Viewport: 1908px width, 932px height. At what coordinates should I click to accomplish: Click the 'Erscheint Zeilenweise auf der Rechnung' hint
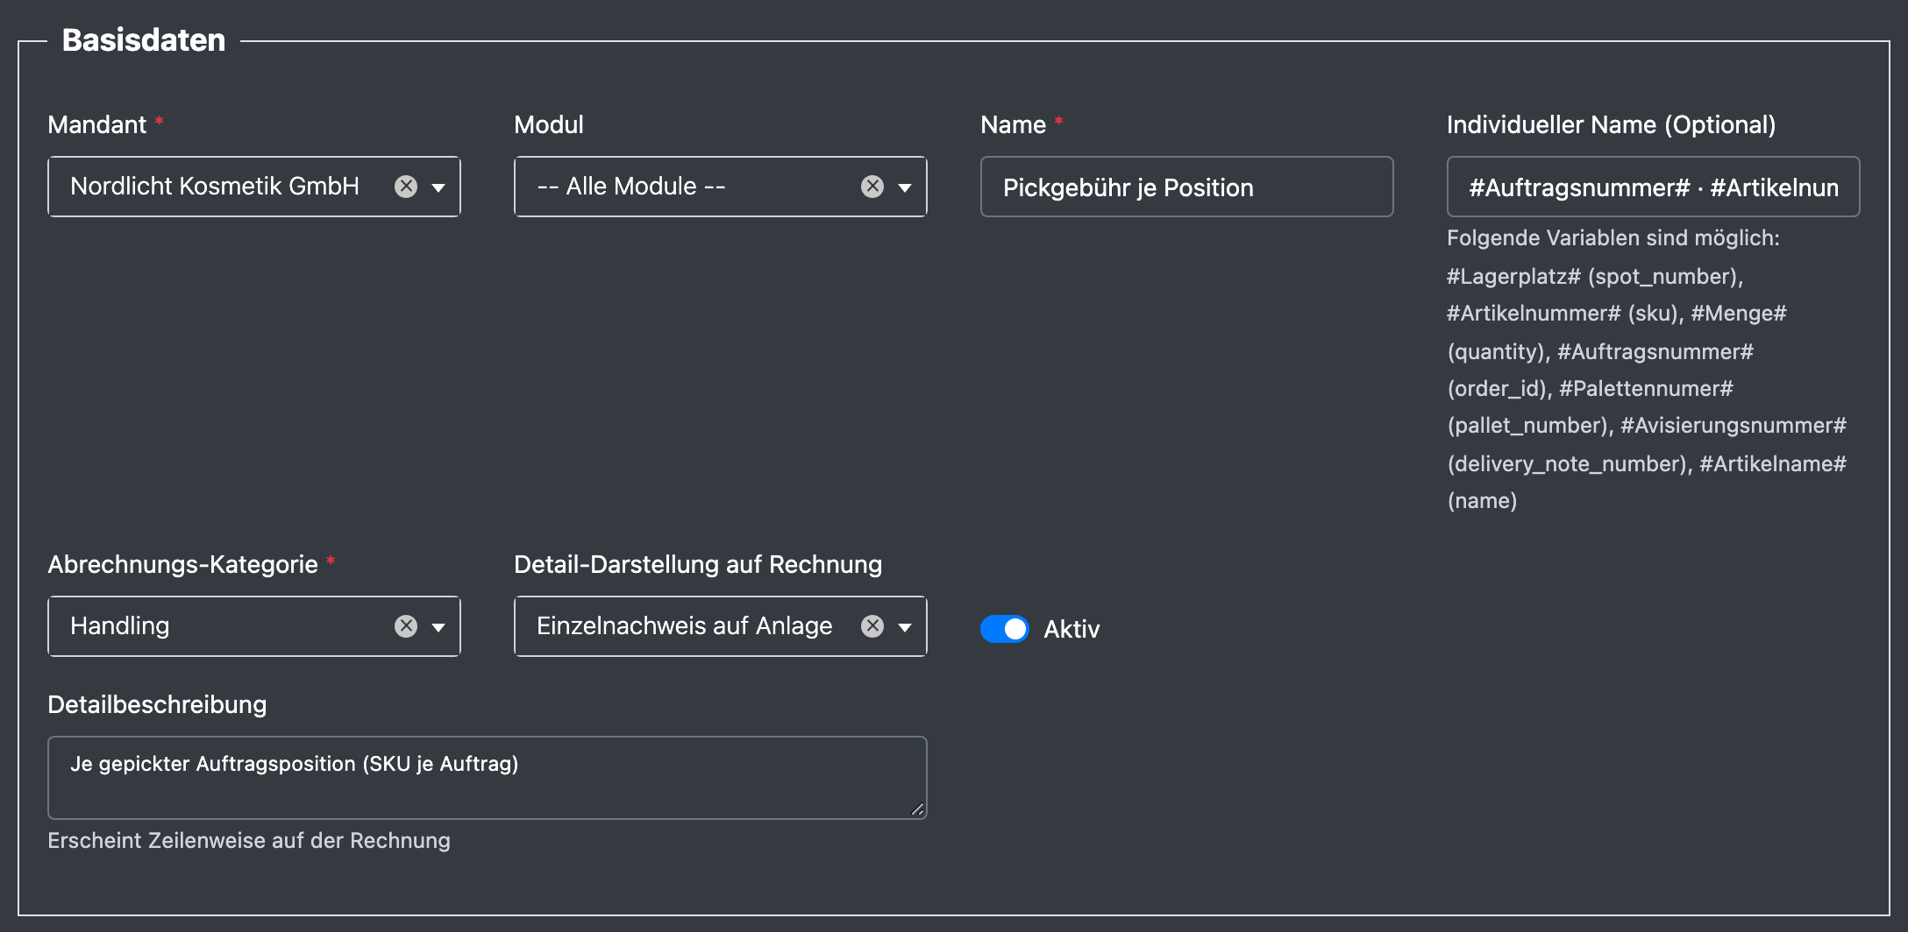pos(249,841)
